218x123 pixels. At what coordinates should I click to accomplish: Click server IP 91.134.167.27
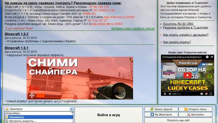(x=98, y=20)
